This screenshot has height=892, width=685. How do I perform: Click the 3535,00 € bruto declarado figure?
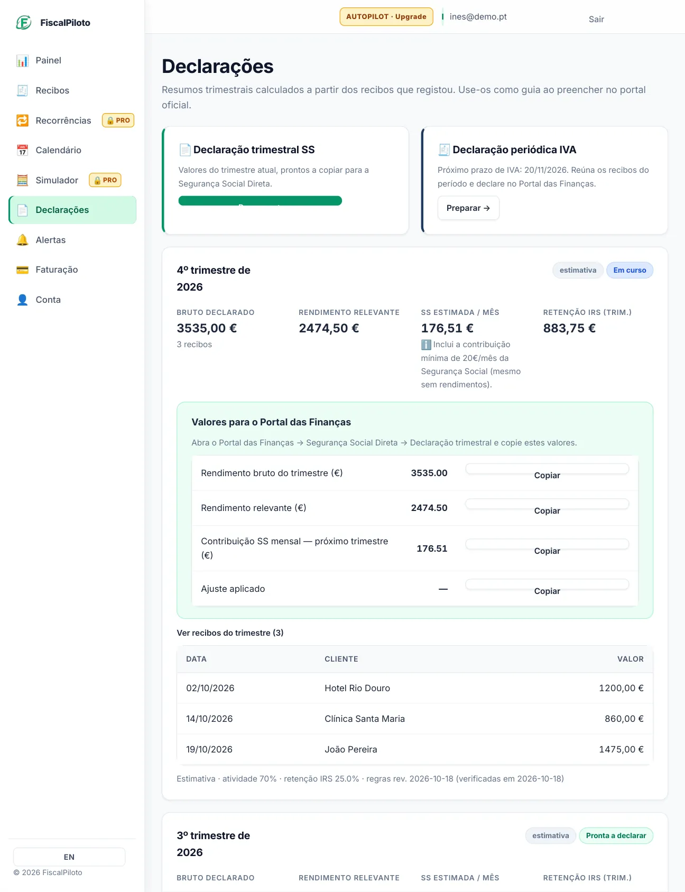click(207, 328)
